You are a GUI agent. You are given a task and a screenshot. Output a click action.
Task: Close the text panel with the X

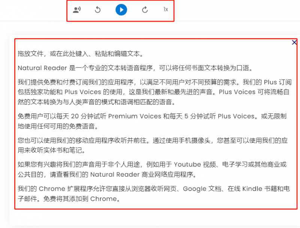[x=294, y=42]
